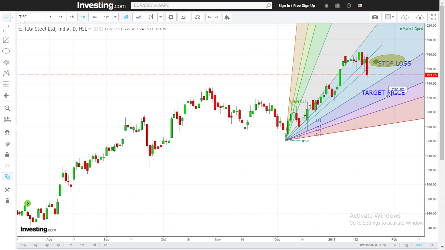Screen dimensions: 445x250
Task: Set range to 7d
Action: coord(94,245)
